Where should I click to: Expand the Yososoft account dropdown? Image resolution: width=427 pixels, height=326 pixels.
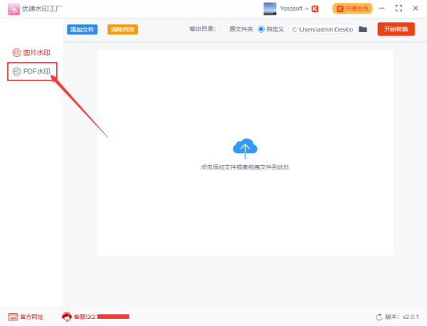[x=307, y=9]
